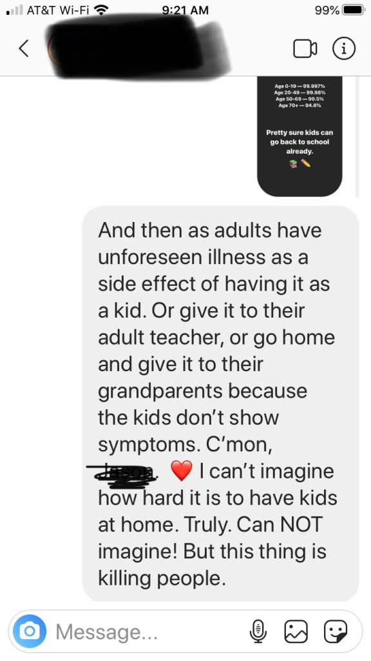Tap the chat scrollbar indicator
This screenshot has height=661, width=371.
tap(357, 137)
